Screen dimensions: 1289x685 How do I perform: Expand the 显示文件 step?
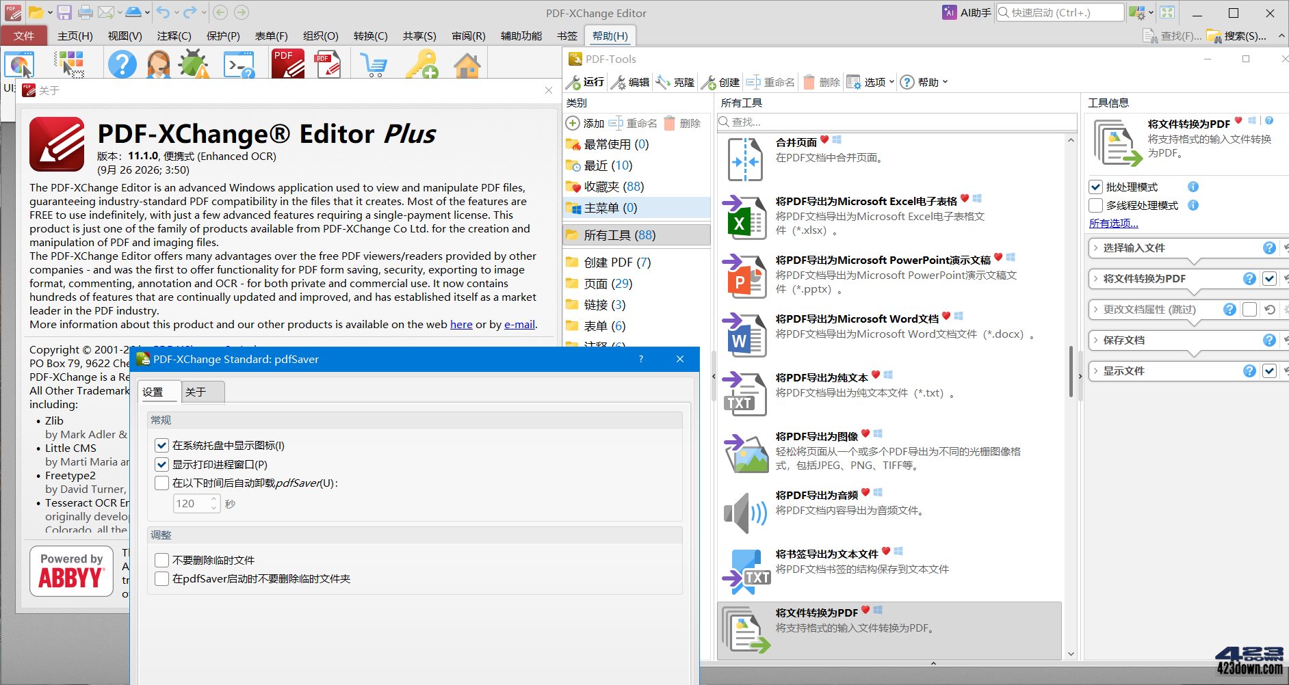coord(1095,371)
